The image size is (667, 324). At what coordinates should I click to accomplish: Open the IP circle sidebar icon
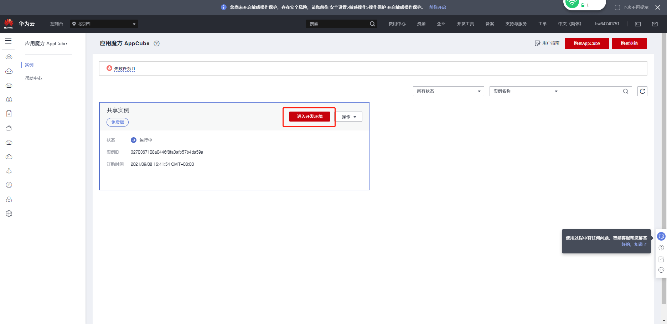click(x=9, y=185)
